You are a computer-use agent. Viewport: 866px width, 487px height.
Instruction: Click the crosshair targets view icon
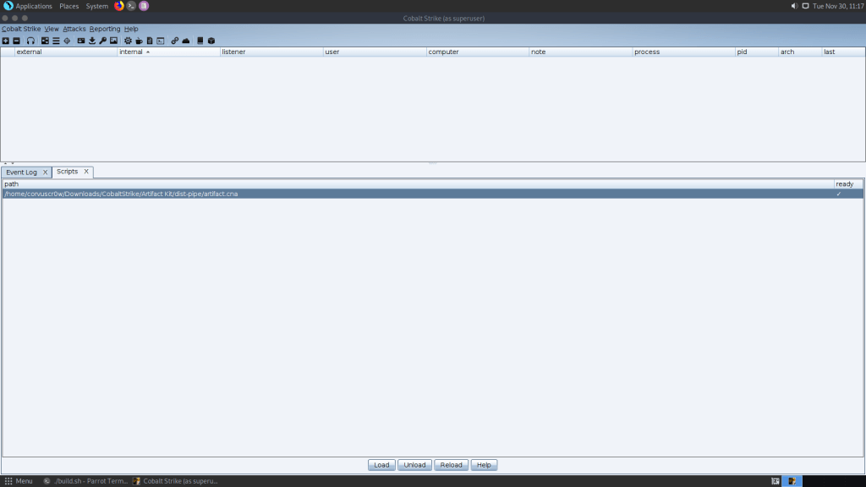pyautogui.click(x=67, y=41)
